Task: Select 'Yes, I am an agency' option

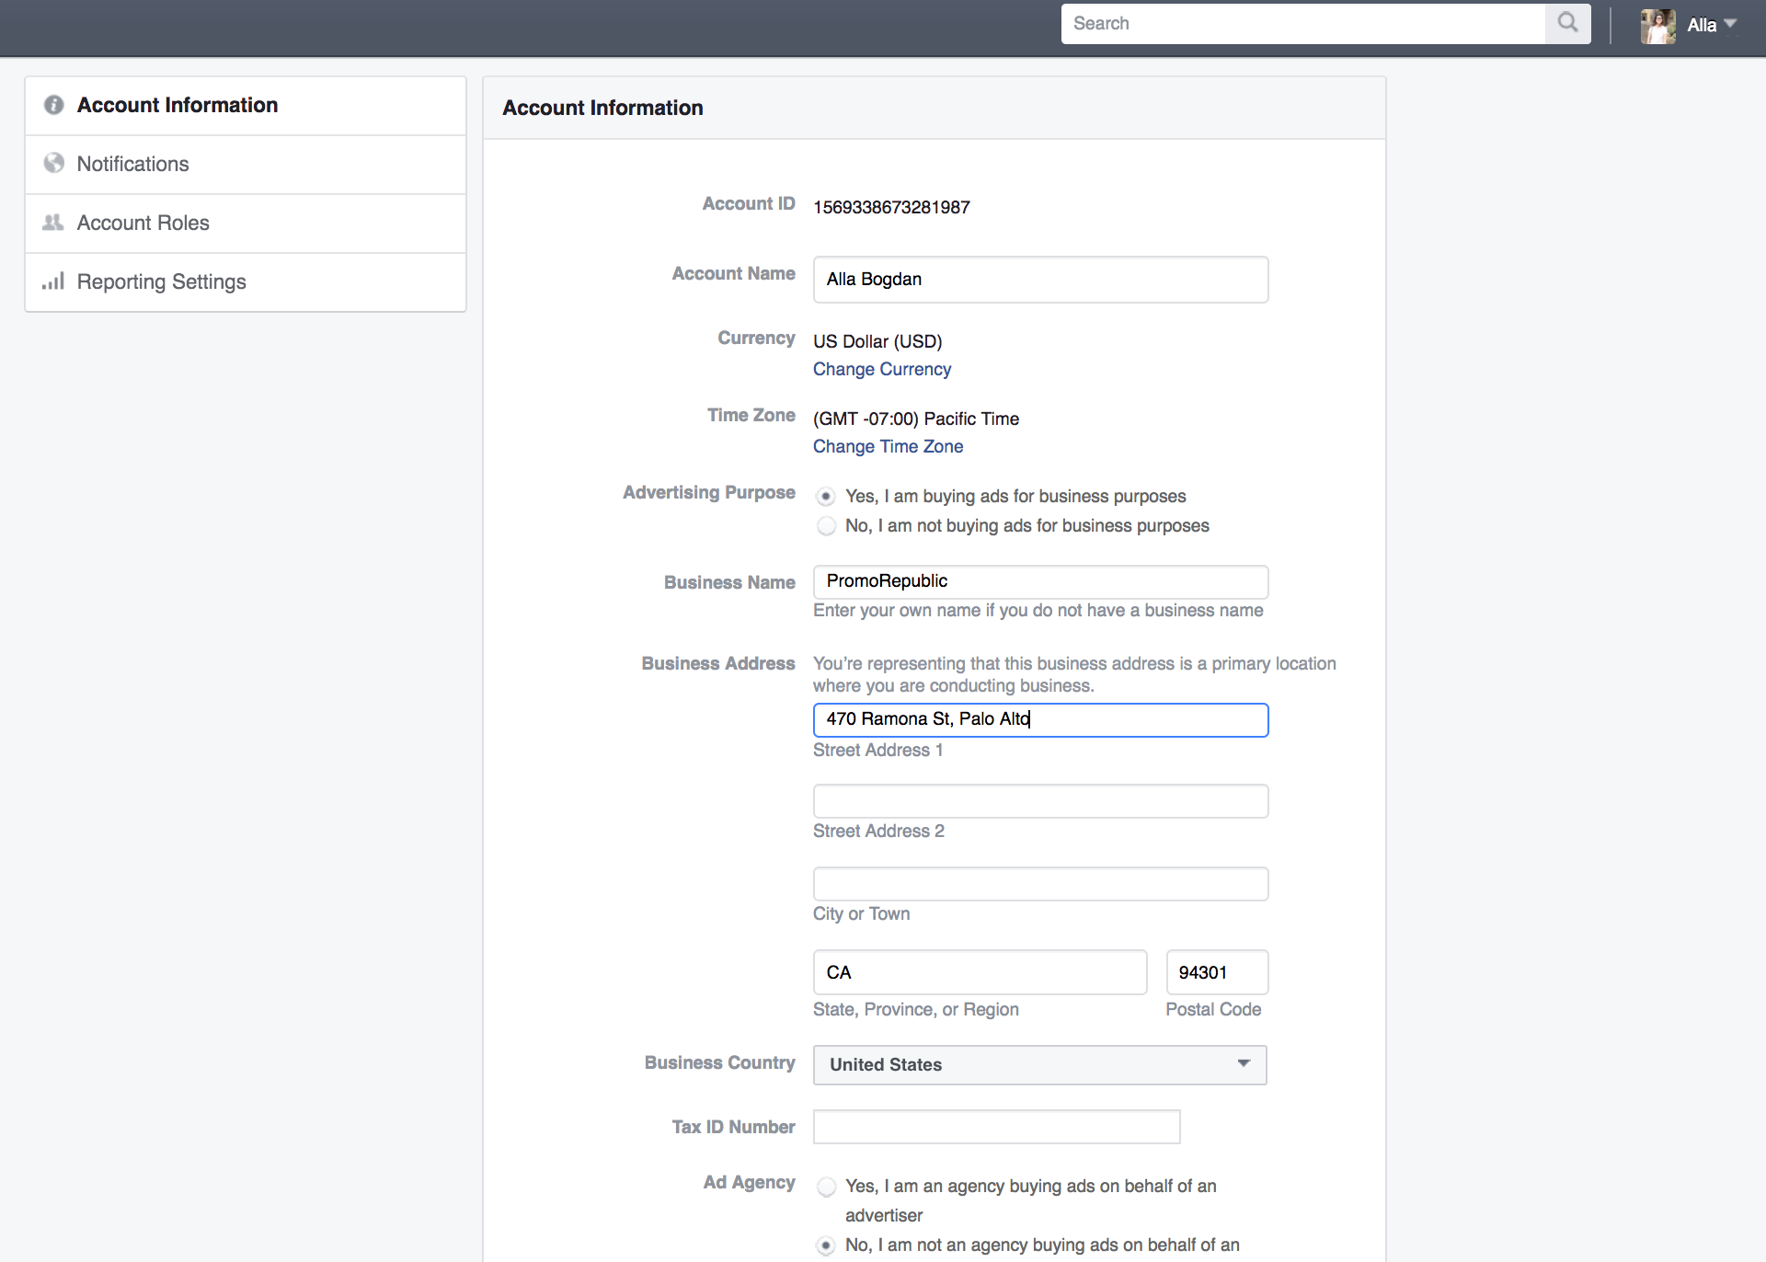Action: coord(826,1187)
